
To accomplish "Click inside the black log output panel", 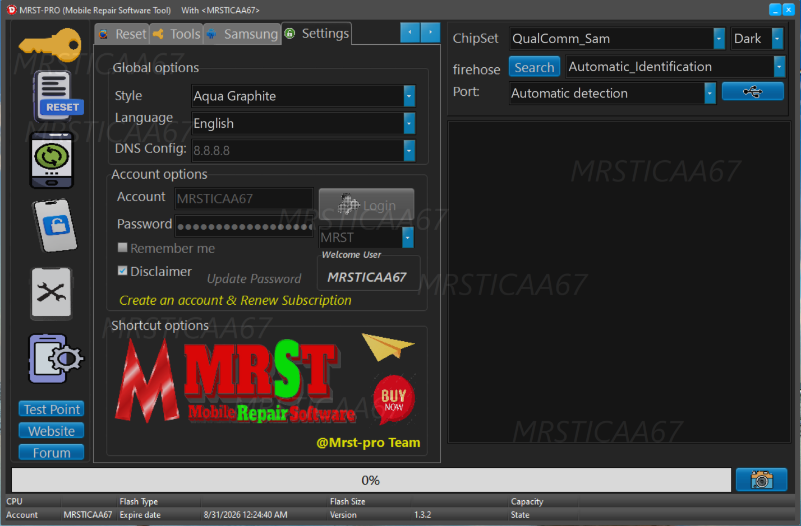I will (x=619, y=282).
